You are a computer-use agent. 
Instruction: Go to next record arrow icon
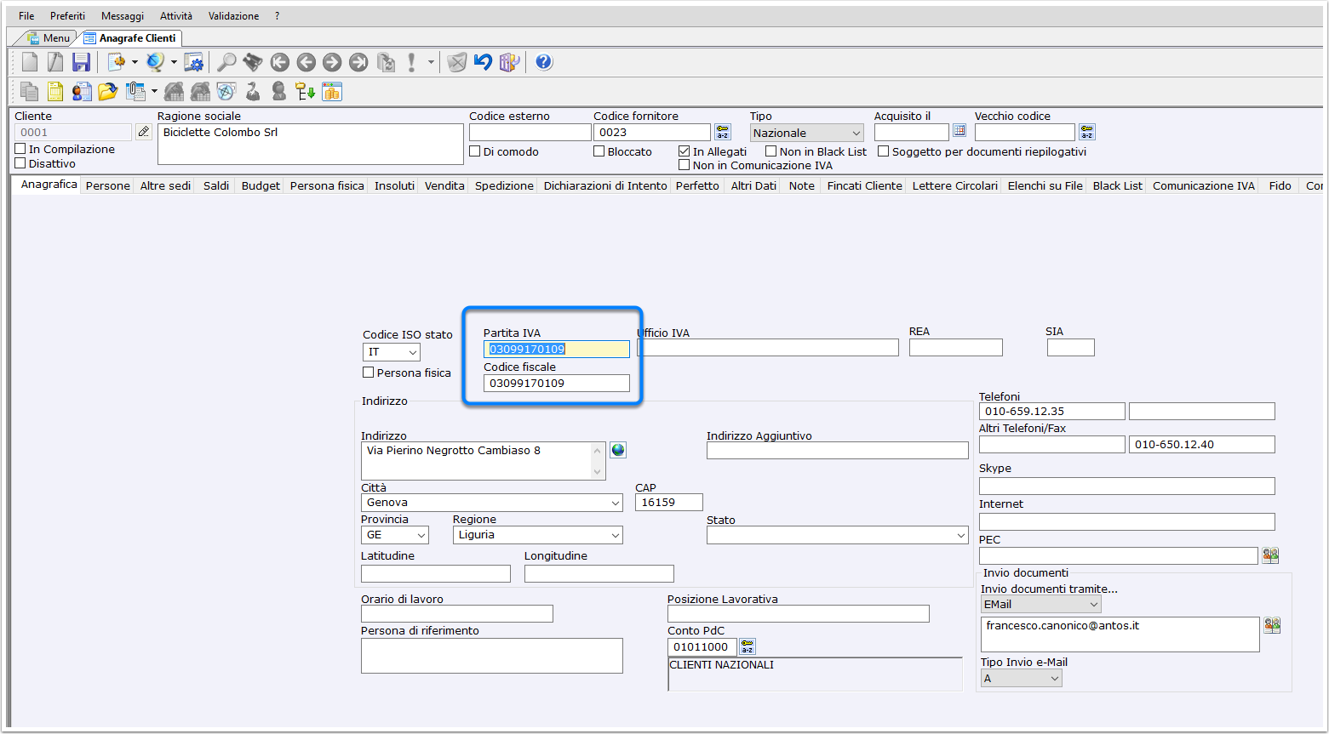coord(332,62)
